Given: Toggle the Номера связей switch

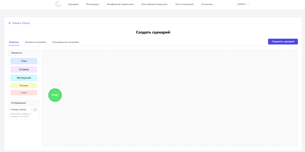Looking at the screenshot, I should pyautogui.click(x=34, y=110).
